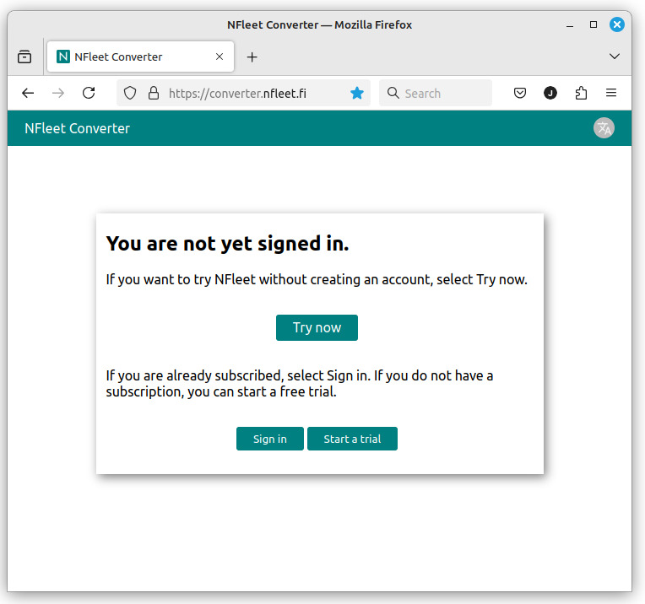
Task: View site security via padlock icon
Action: click(154, 94)
